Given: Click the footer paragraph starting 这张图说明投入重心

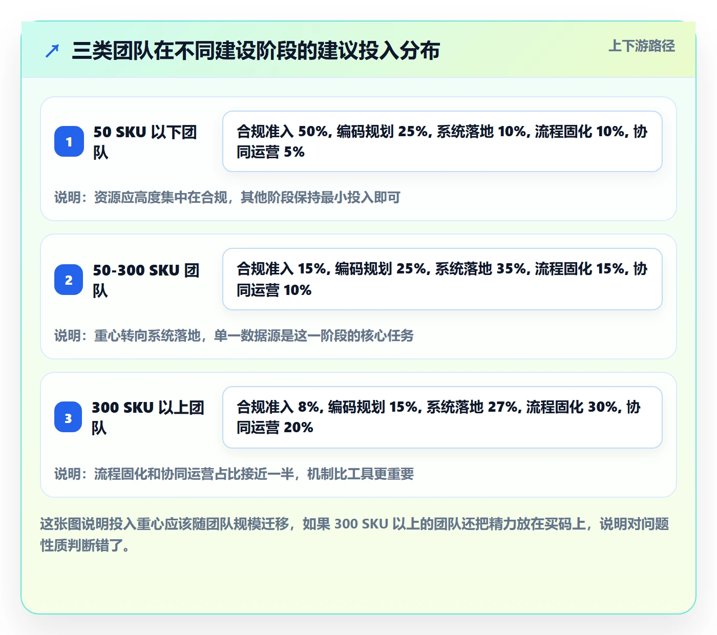Looking at the screenshot, I should pos(354,534).
